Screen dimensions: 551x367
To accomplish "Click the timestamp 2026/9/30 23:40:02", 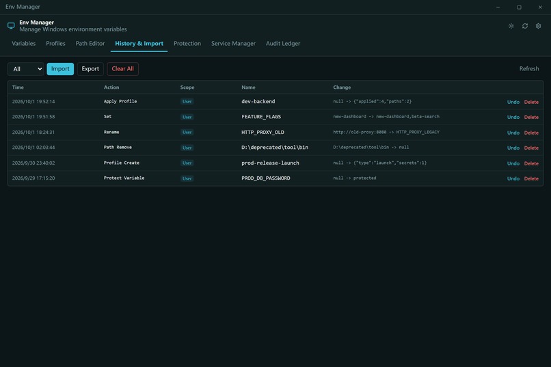I will pyautogui.click(x=33, y=163).
